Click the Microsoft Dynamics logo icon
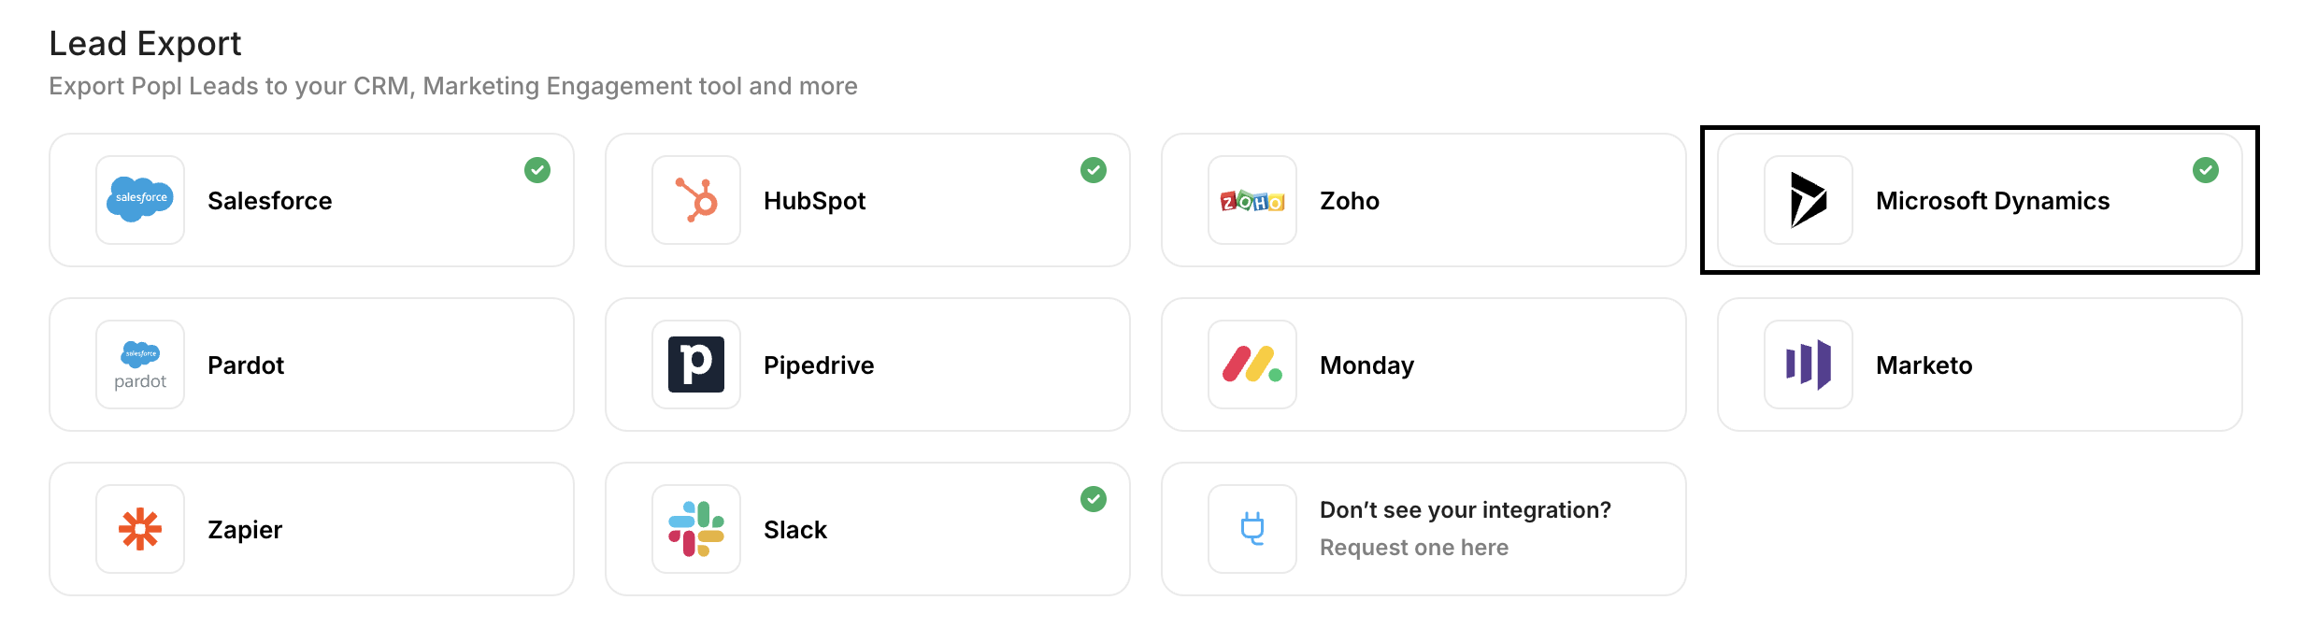This screenshot has width=2303, height=643. point(1808,199)
